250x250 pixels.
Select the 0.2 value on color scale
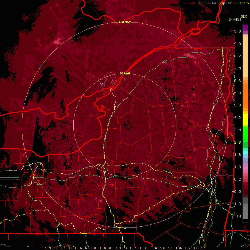[x=237, y=179]
